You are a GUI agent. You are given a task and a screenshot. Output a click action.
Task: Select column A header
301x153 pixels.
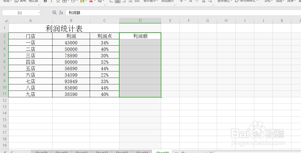[30, 20]
